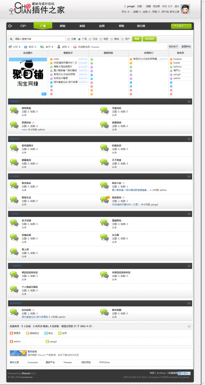This screenshot has width=205, height=385.
Task: Click the 百度统计 icon in footer
Action: point(184,373)
